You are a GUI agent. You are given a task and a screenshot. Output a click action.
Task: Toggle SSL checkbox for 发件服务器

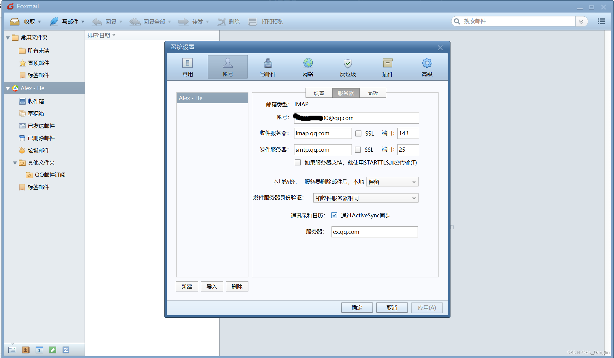point(358,149)
